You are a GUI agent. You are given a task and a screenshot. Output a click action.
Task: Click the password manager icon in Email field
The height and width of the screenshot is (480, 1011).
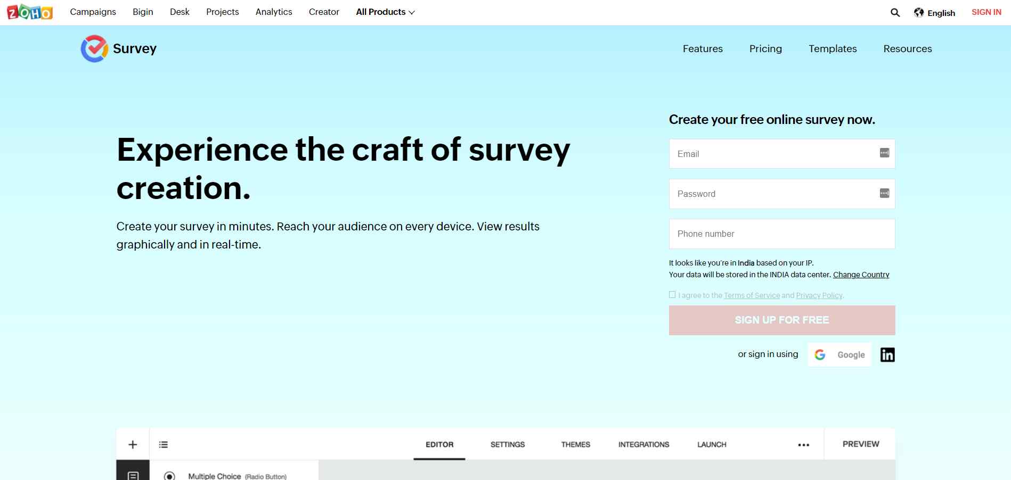[884, 153]
